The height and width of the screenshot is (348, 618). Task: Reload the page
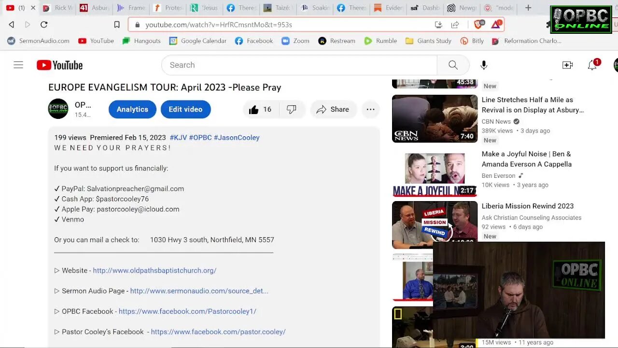(x=44, y=25)
